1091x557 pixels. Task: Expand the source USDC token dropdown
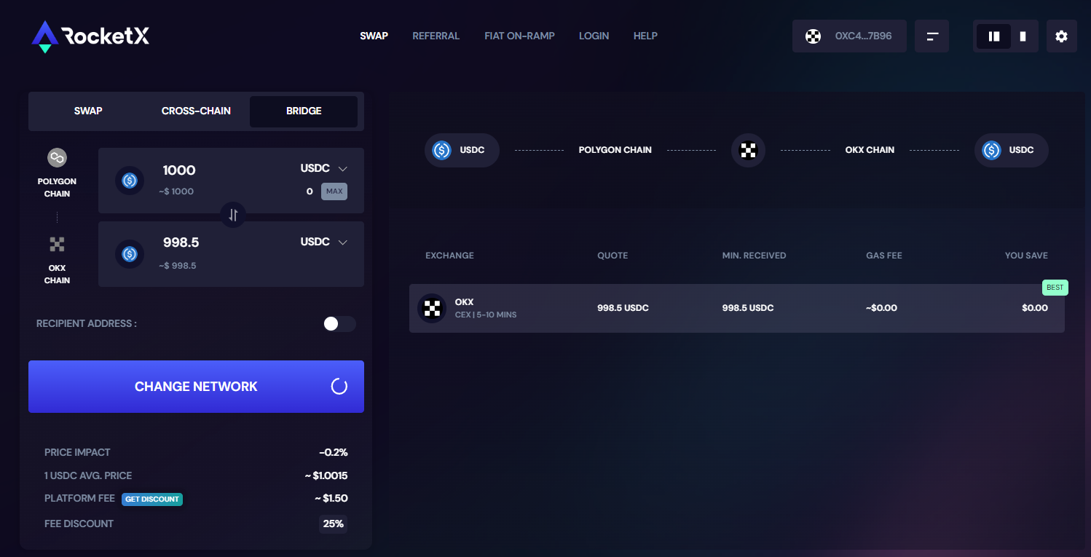[324, 168]
